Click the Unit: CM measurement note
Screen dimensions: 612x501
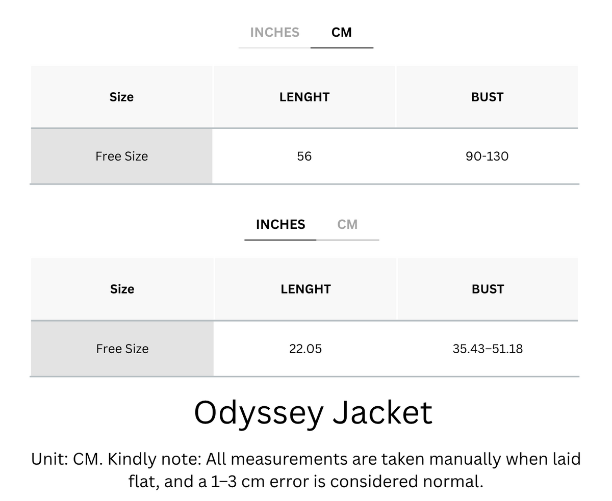click(x=306, y=470)
